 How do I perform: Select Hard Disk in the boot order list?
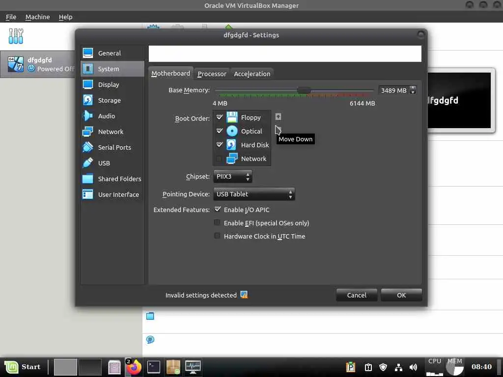[242, 145]
